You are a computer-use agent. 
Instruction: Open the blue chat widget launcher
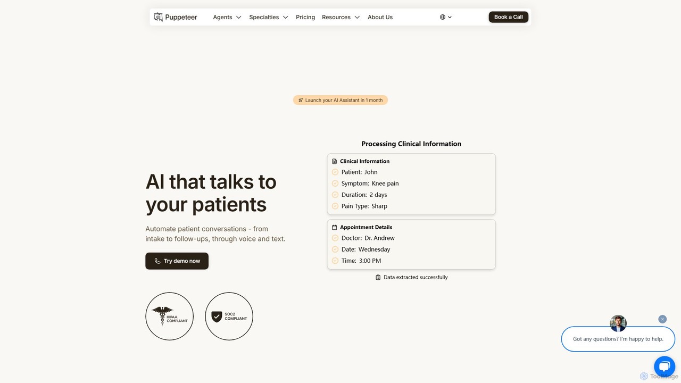point(664,367)
